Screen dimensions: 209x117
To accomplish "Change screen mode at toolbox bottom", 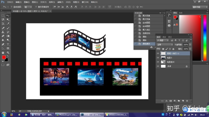I will 8,65.
